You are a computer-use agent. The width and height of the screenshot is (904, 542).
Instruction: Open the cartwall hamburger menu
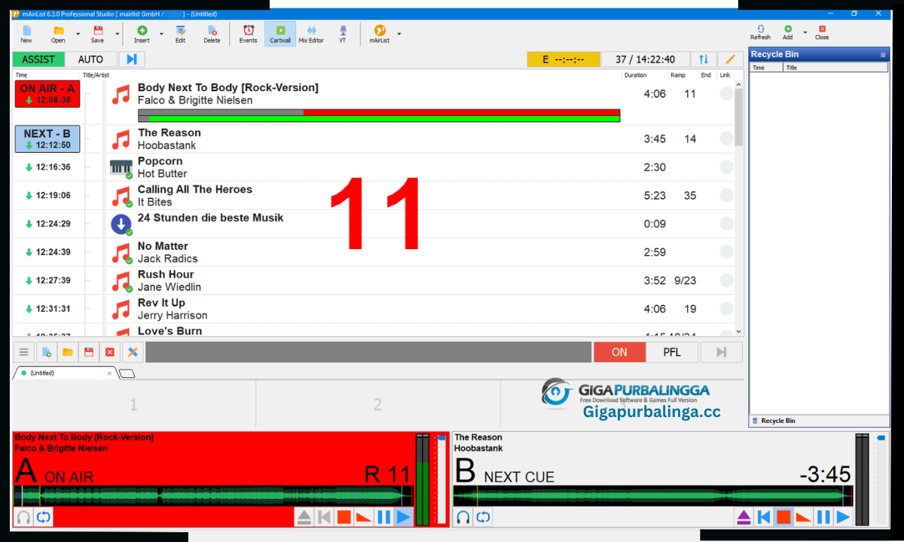pyautogui.click(x=24, y=352)
